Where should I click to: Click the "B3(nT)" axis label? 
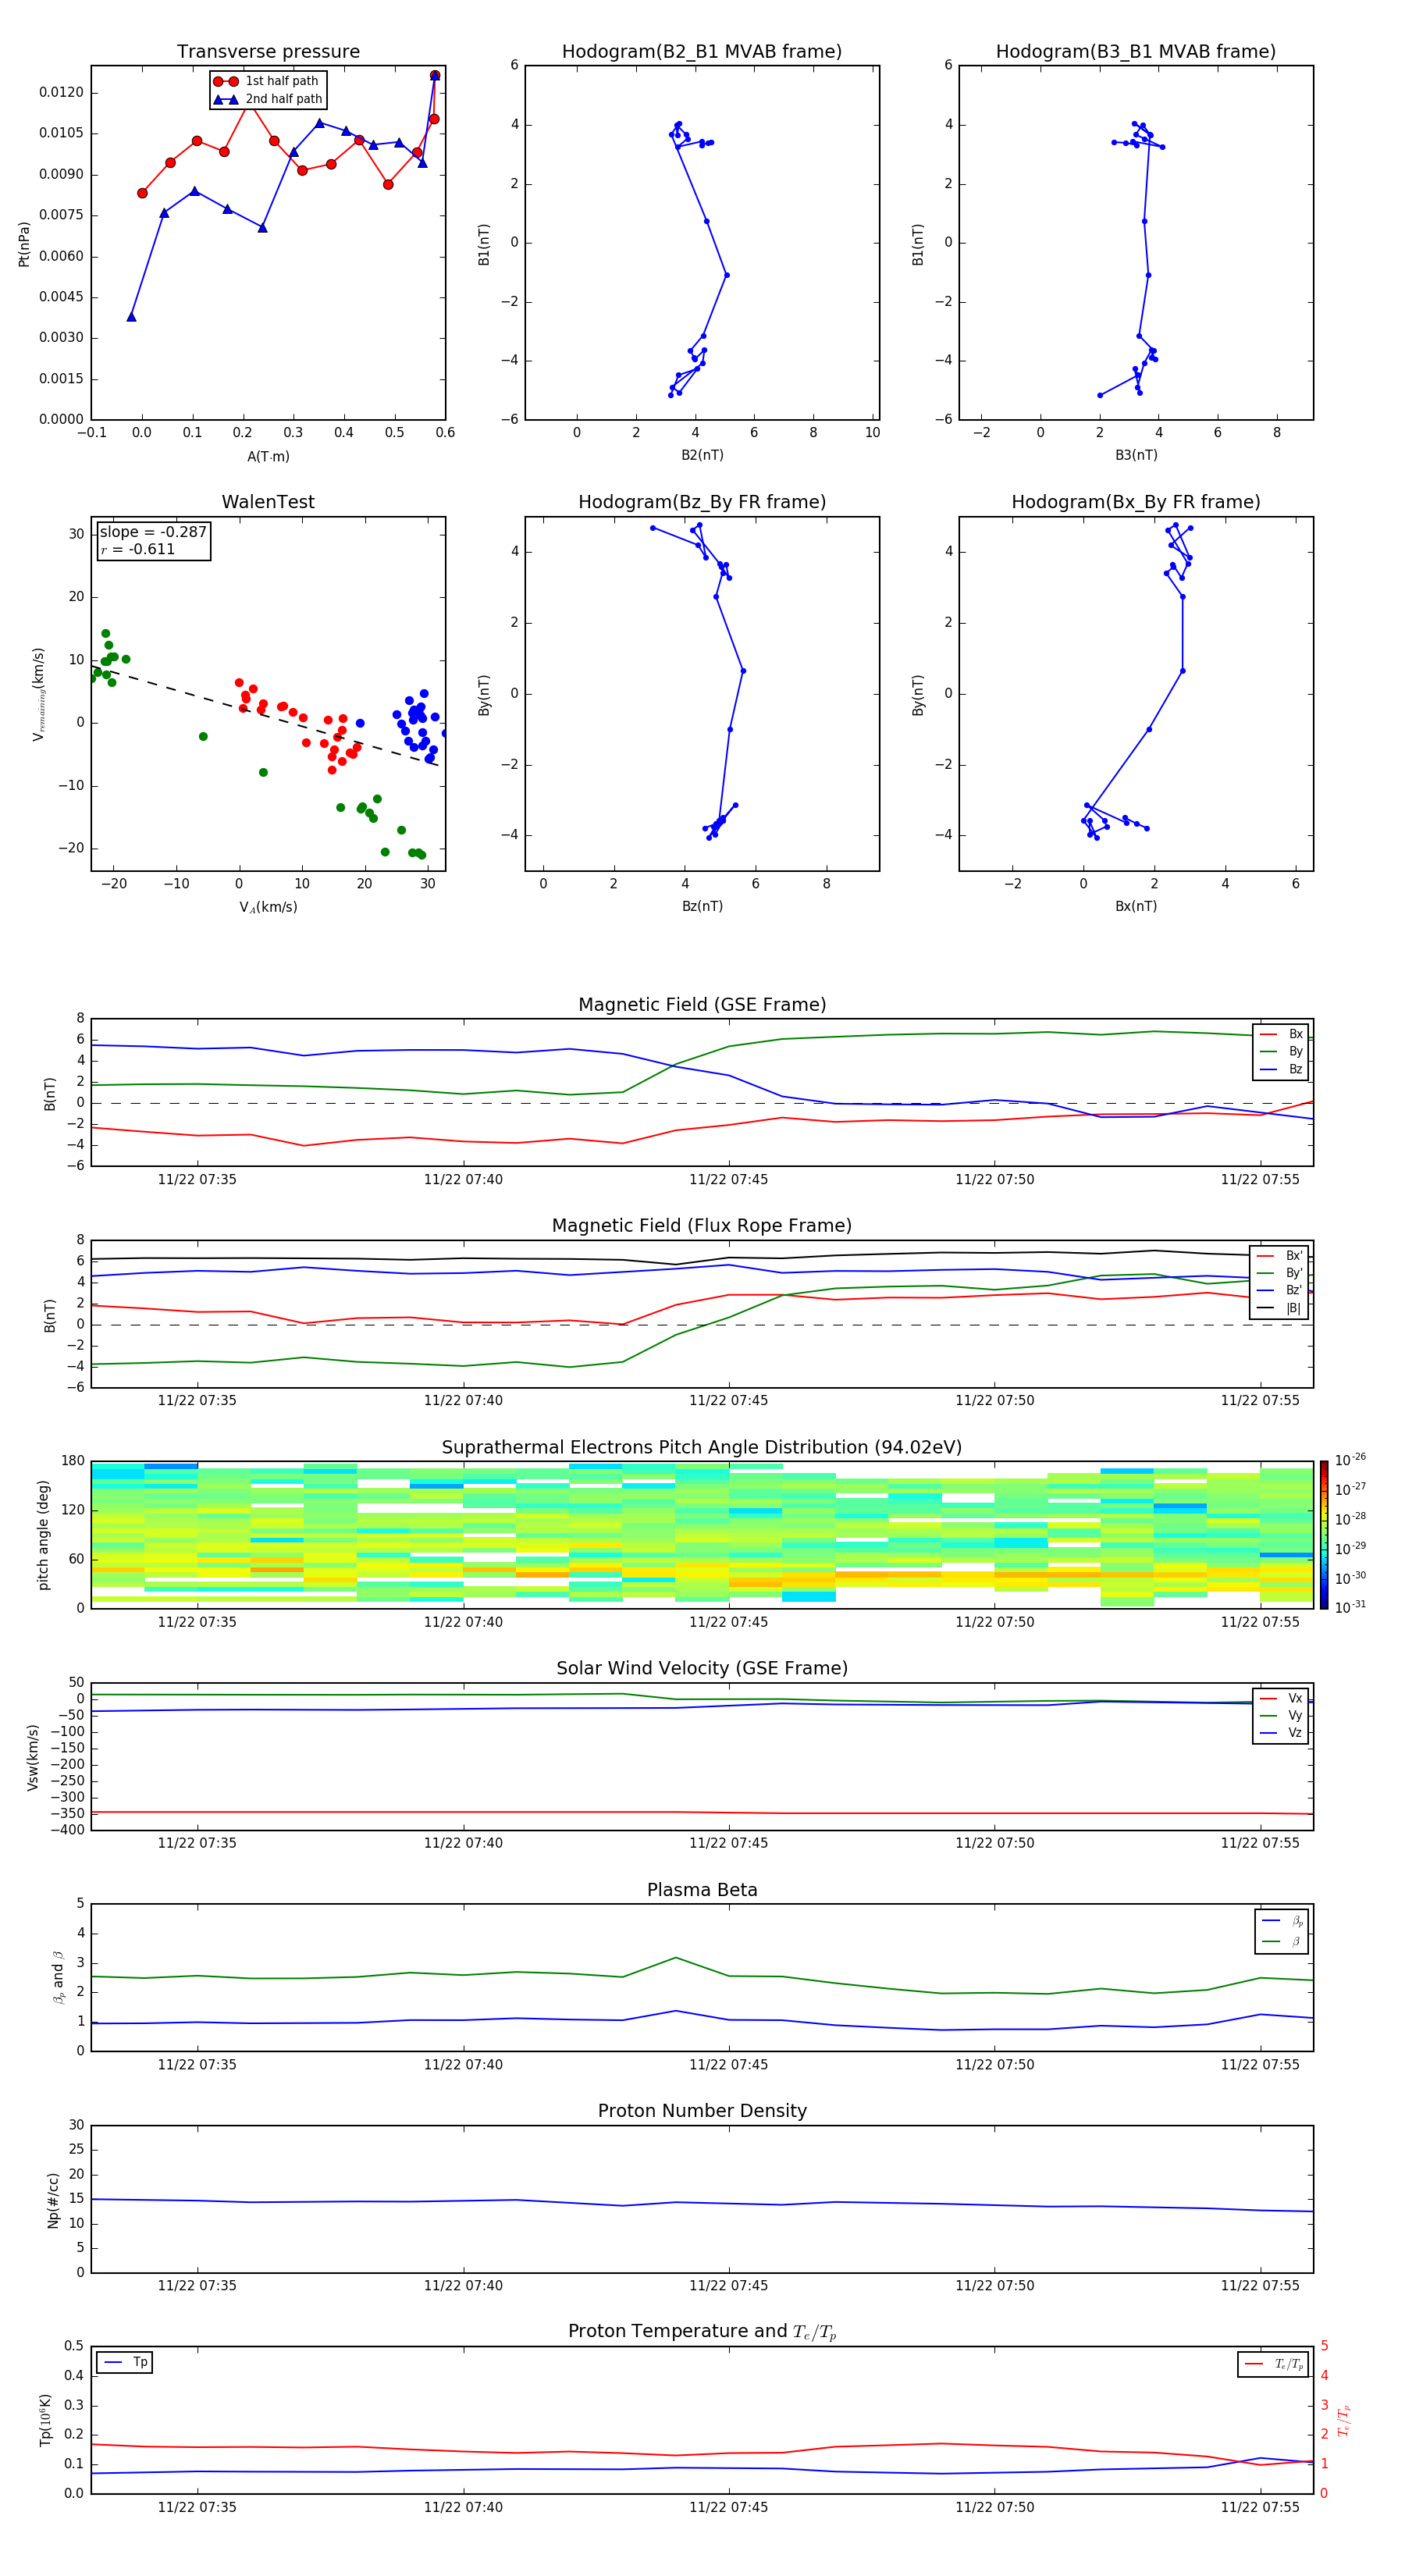tap(1136, 455)
